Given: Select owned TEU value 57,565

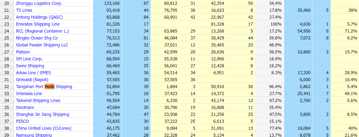Looking at the screenshot, I should (x=171, y=80).
